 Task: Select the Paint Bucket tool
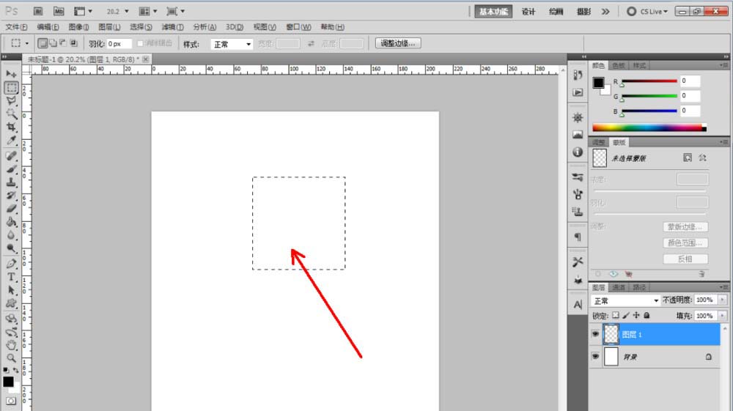(11, 222)
